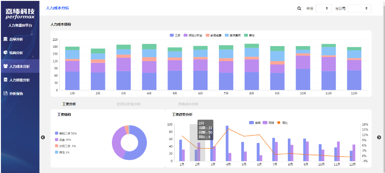The height and width of the screenshot is (173, 385).
Task: Click the 2月 tooltip box in trend chart
Action: (205, 130)
